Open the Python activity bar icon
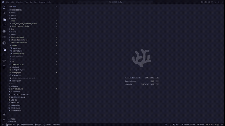This screenshot has width=225, height=126. coord(4,31)
